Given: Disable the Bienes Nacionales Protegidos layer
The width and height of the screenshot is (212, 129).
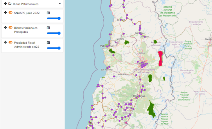Looking at the screenshot, I should [x=10, y=27].
